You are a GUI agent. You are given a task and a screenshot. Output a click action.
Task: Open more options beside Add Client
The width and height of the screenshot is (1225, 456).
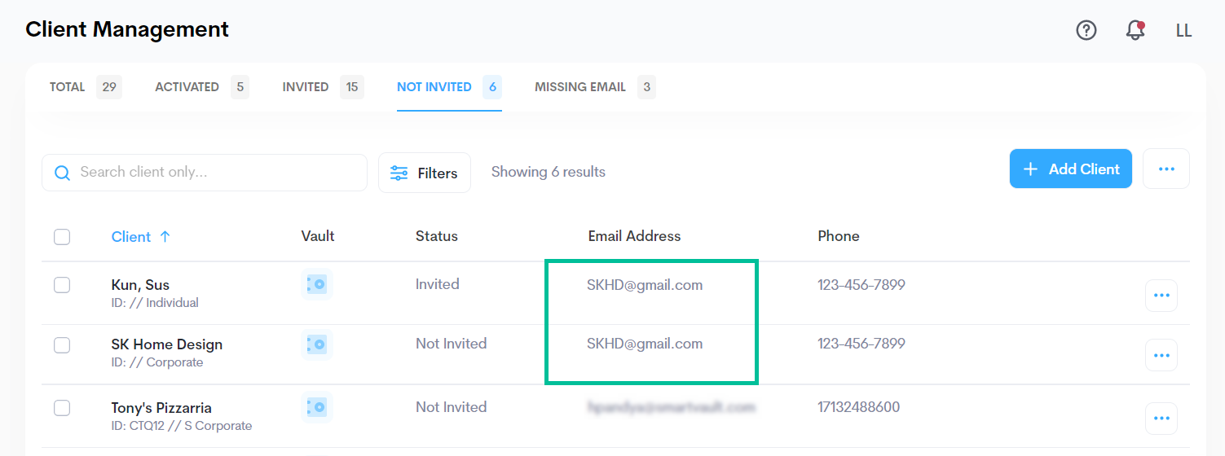pos(1166,169)
